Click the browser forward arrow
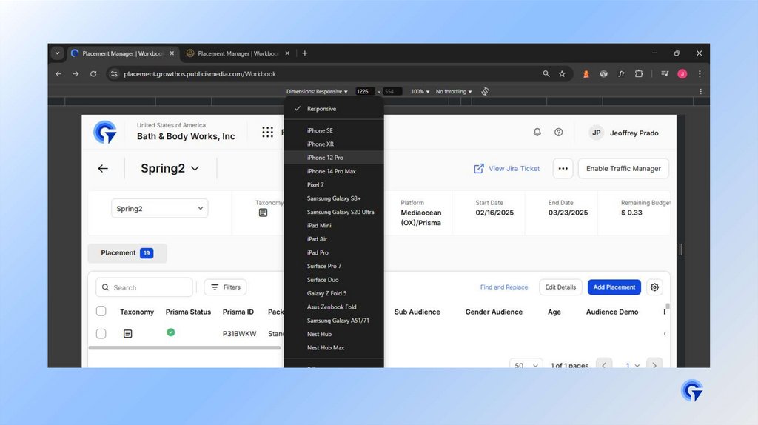This screenshot has height=425, width=758. [x=76, y=74]
